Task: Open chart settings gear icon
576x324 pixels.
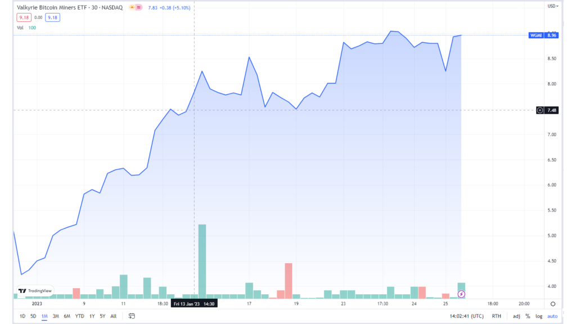Action: pyautogui.click(x=553, y=304)
